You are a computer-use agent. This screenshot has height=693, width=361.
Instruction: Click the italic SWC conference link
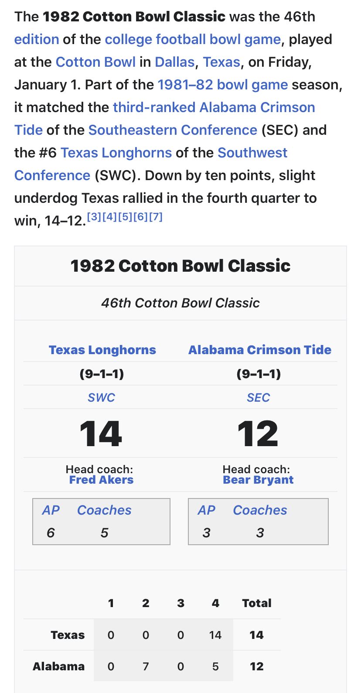tap(101, 398)
